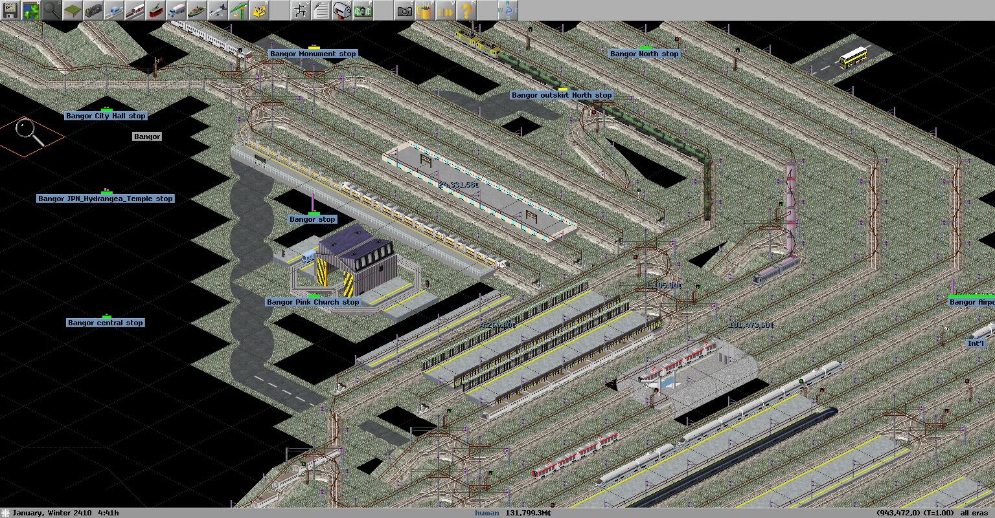Image resolution: width=995 pixels, height=518 pixels.
Task: Open the railway construction tools (locomotive icon)
Action: click(93, 10)
